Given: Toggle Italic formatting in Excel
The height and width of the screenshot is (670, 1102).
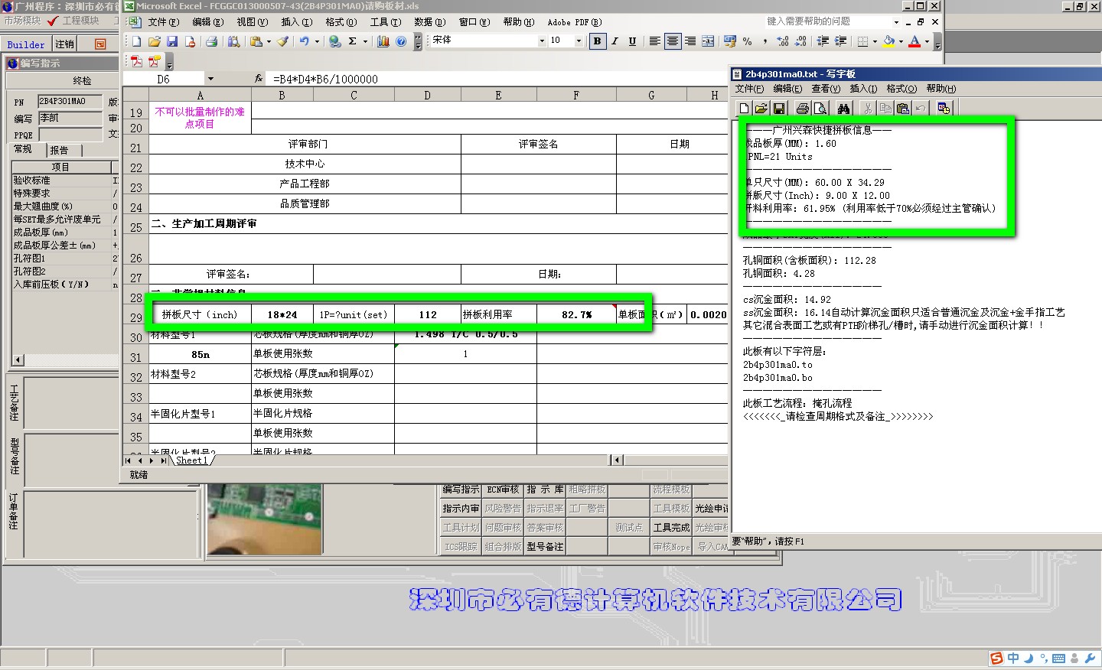Looking at the screenshot, I should click(615, 41).
